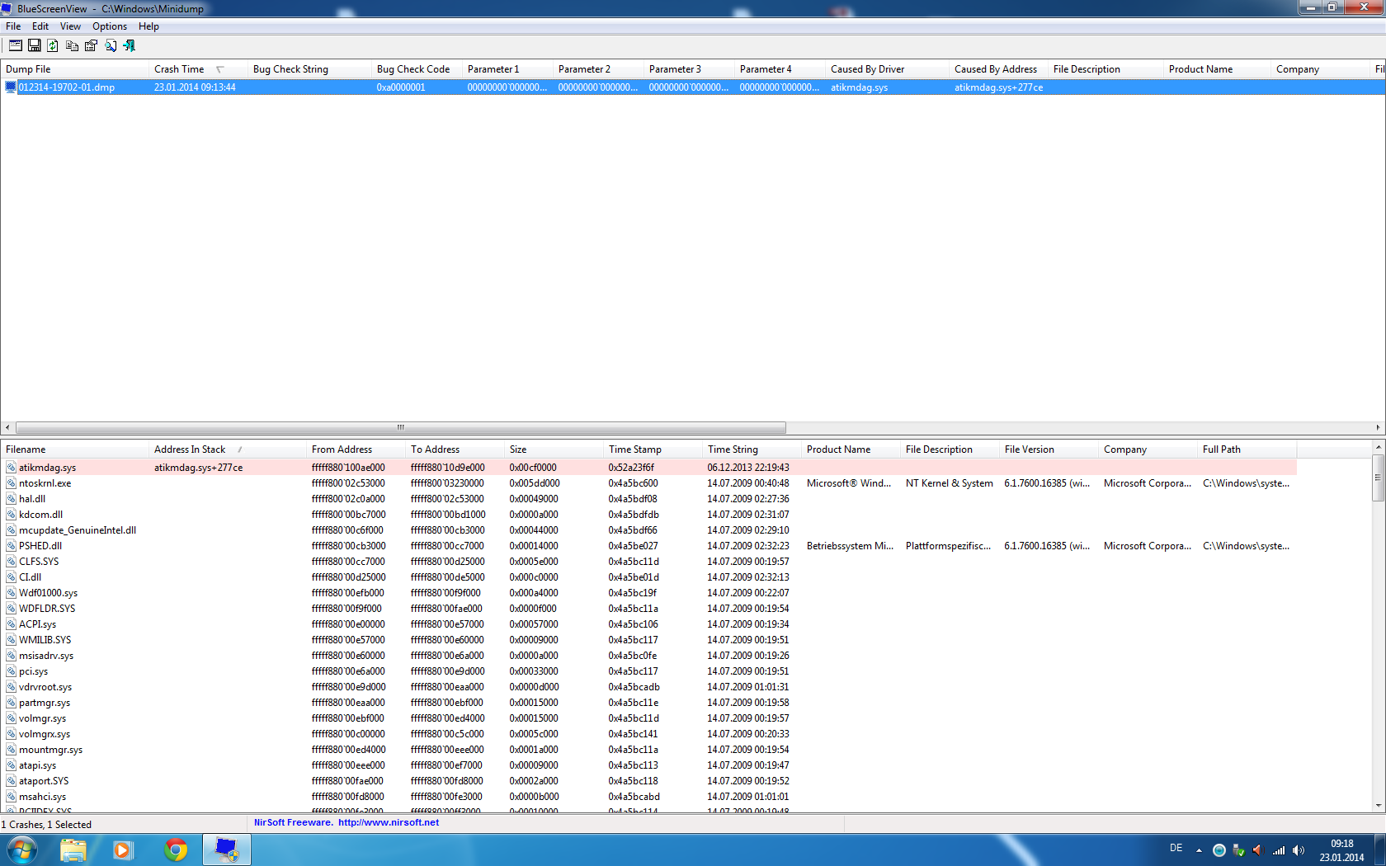This screenshot has width=1386, height=866.
Task: Launch Windows Media Player from the taskbar
Action: (x=124, y=850)
